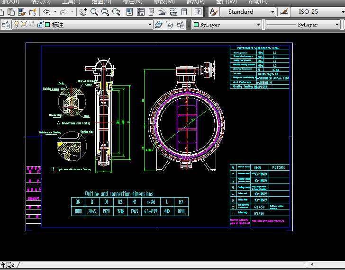Click the Undo arrow icon

(46, 12)
